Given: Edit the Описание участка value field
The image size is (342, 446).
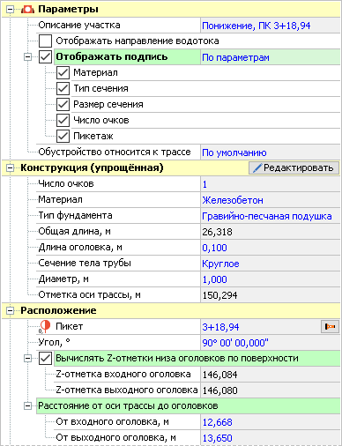Looking at the screenshot, I should [x=270, y=26].
